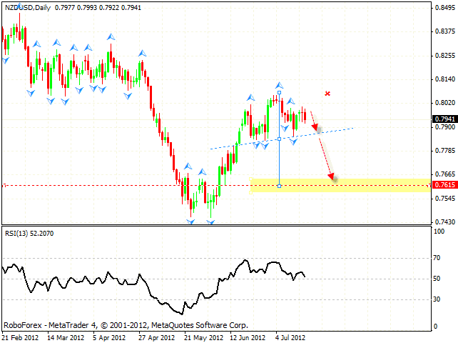The width and height of the screenshot is (458, 343).
Task: Click the 0.8490 top price axis label
Action: (x=443, y=8)
